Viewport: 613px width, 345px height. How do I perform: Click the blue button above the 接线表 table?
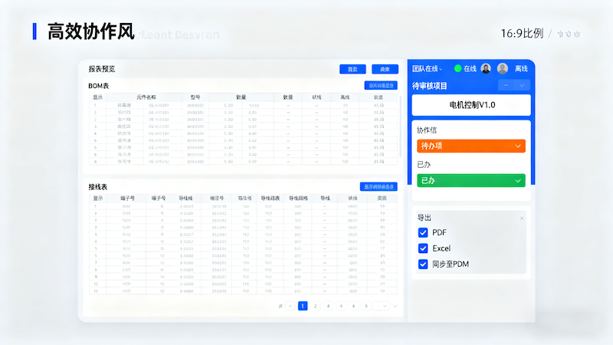379,186
